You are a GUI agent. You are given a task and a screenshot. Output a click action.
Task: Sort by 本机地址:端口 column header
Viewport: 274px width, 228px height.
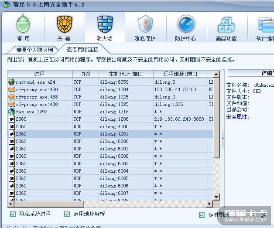tap(126, 74)
